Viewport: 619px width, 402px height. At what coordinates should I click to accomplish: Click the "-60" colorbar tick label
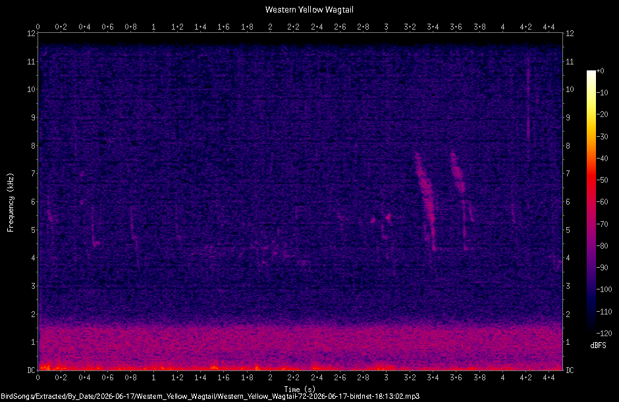[x=602, y=202]
